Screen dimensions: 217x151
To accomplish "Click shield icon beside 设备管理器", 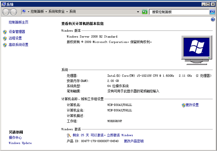I will point(5,32).
